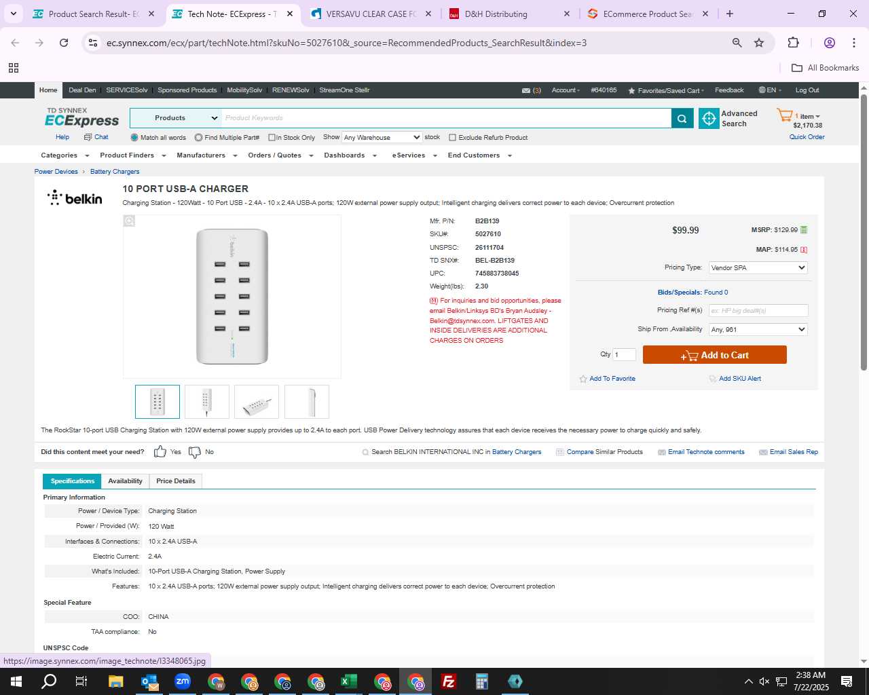Click the Chat icon in the header

coord(88,137)
